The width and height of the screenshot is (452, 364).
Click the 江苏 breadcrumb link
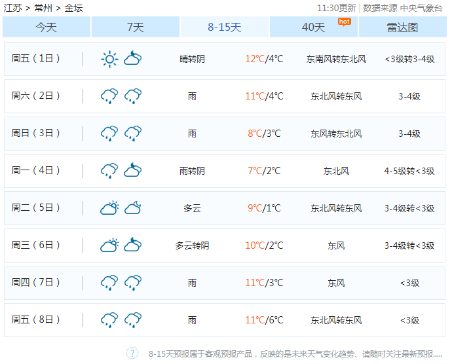(13, 8)
